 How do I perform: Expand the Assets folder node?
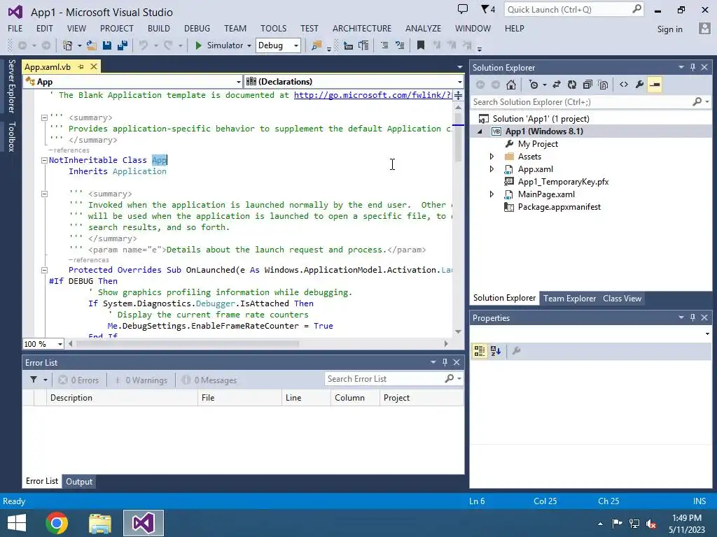(x=492, y=156)
